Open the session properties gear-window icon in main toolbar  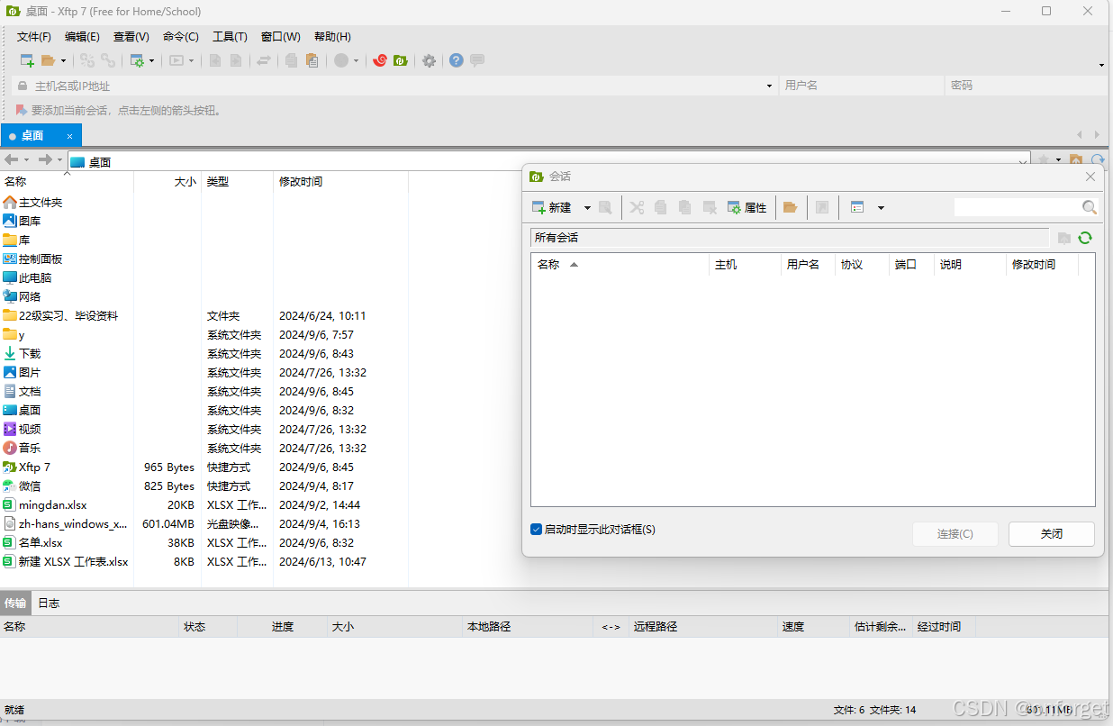[137, 60]
